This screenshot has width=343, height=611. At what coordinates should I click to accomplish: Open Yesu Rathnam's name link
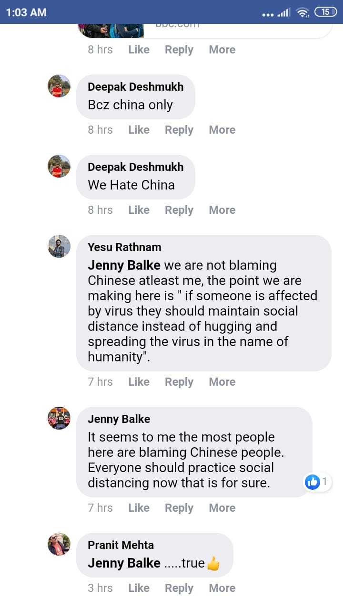(x=124, y=247)
